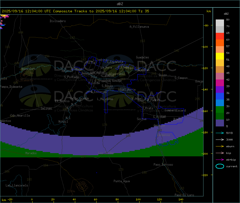Viewport: 240px width, 203px height.
Task: Click the SAN_RAFAEL label on the map
Action: (x=98, y=73)
